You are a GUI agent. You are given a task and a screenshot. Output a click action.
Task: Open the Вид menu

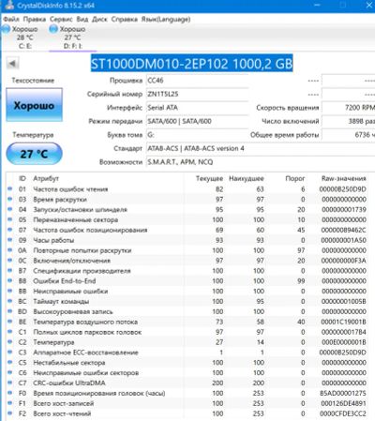(82, 20)
